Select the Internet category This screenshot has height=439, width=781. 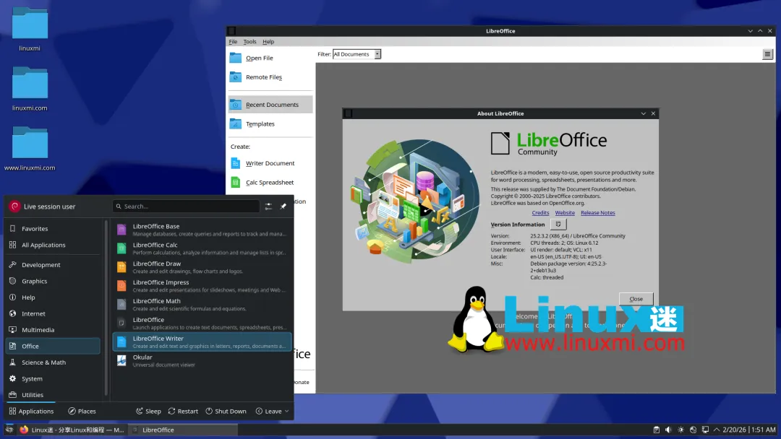coord(53,313)
